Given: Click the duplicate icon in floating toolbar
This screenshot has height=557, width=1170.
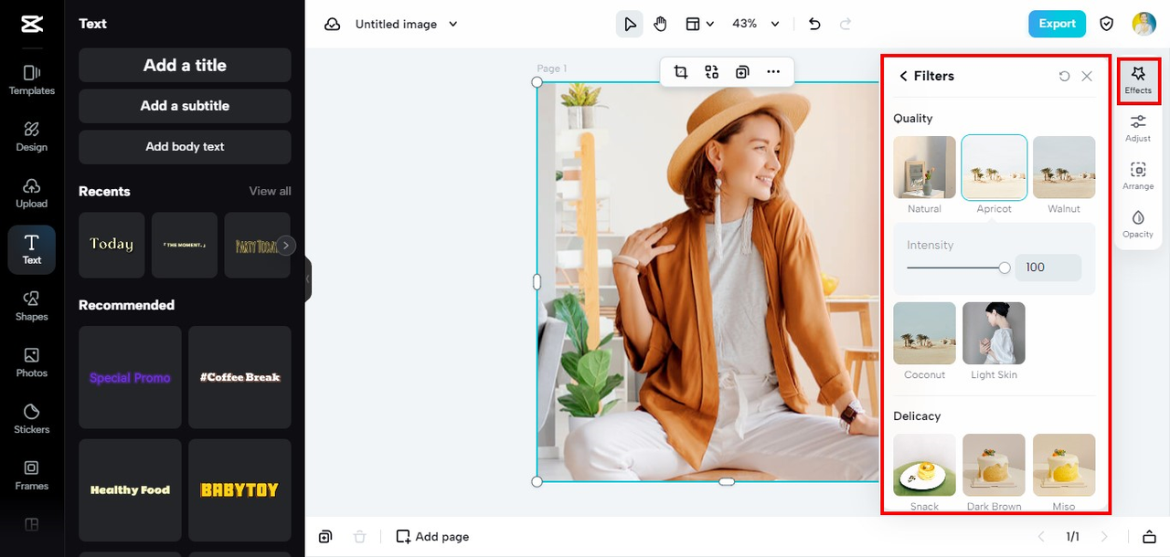Looking at the screenshot, I should 742,72.
